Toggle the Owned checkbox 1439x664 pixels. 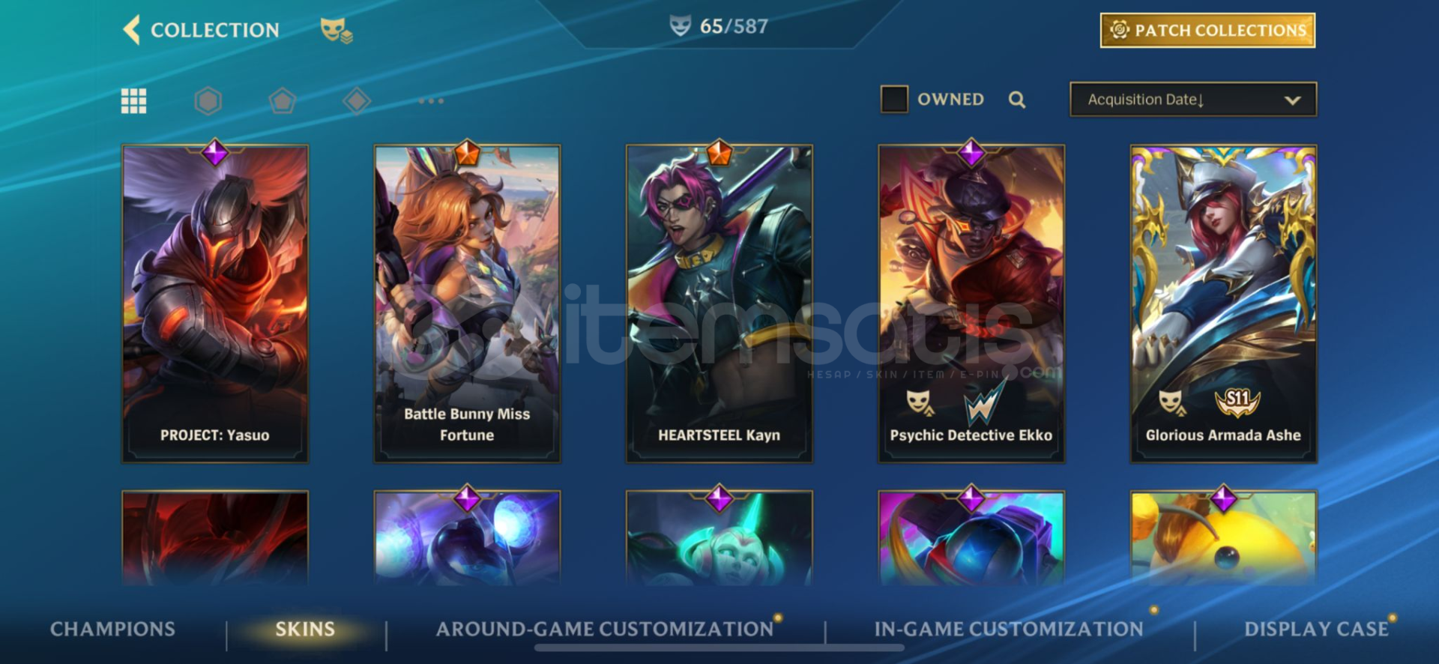tap(894, 99)
